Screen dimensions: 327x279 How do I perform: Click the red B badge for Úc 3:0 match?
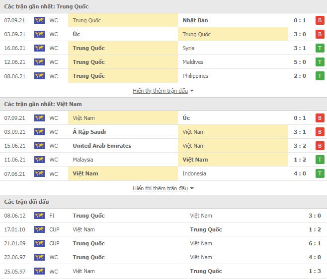[320, 34]
